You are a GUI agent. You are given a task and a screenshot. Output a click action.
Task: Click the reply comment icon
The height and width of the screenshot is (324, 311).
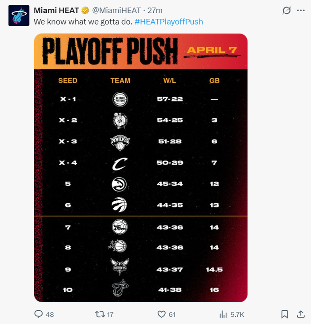pyautogui.click(x=39, y=314)
